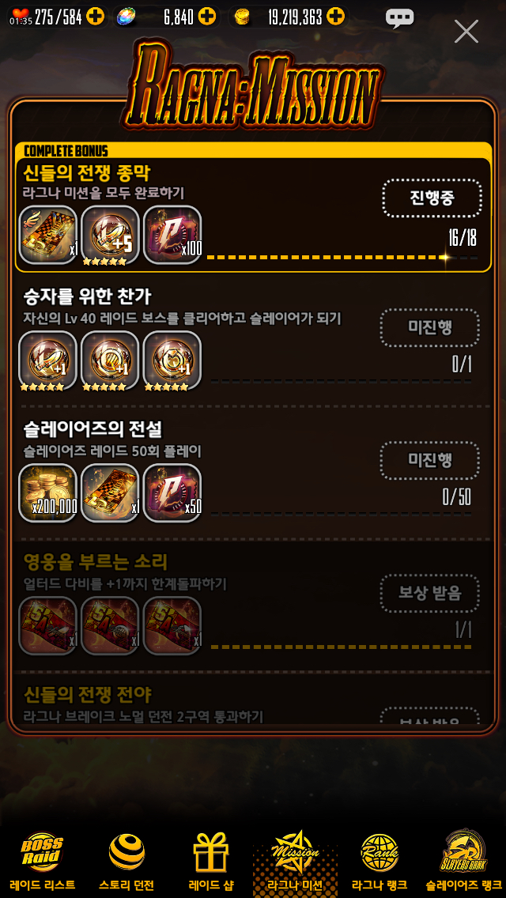The height and width of the screenshot is (898, 506).
Task: Tap the 진행중 status button
Action: (x=432, y=198)
